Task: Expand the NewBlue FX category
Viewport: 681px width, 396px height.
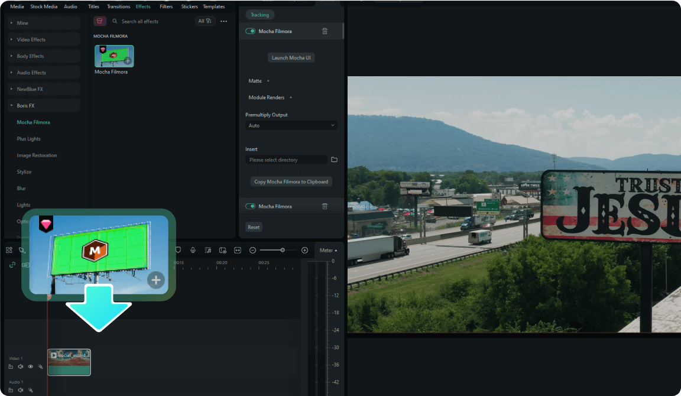Action: (44, 89)
